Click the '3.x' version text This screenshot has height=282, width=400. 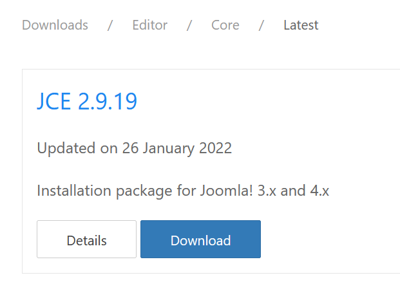(x=267, y=191)
